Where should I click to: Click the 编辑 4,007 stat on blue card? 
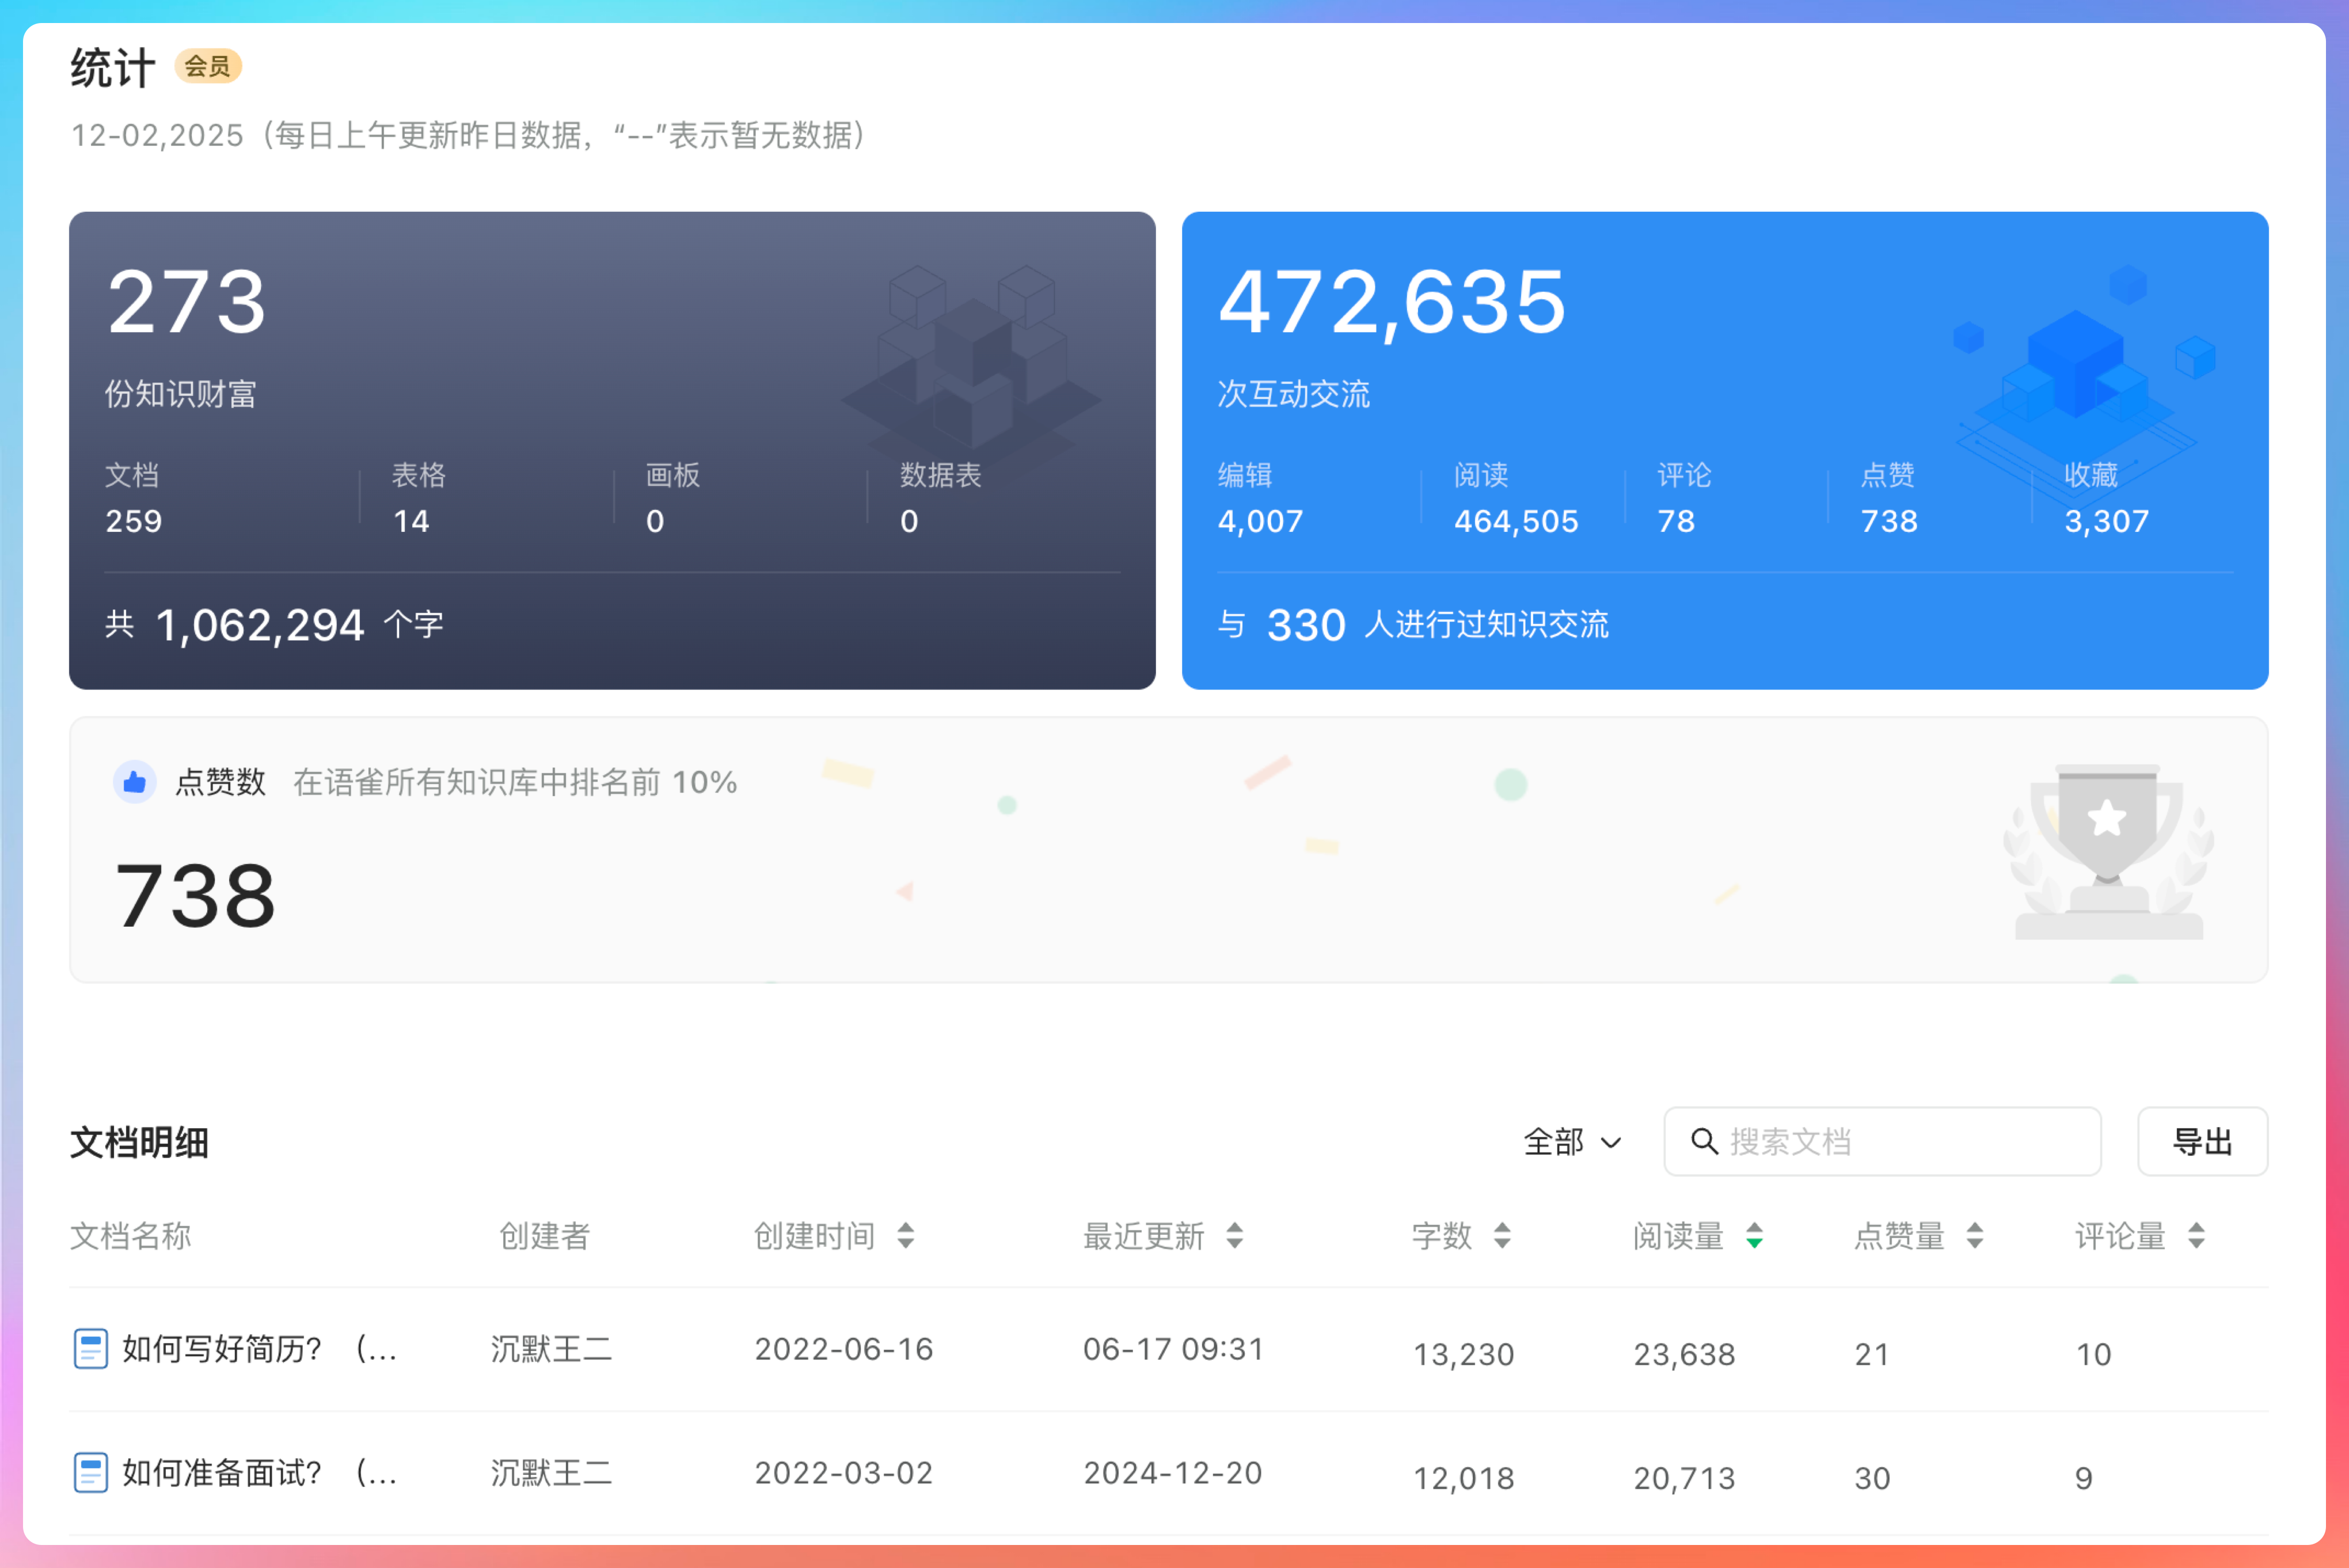click(x=1261, y=500)
